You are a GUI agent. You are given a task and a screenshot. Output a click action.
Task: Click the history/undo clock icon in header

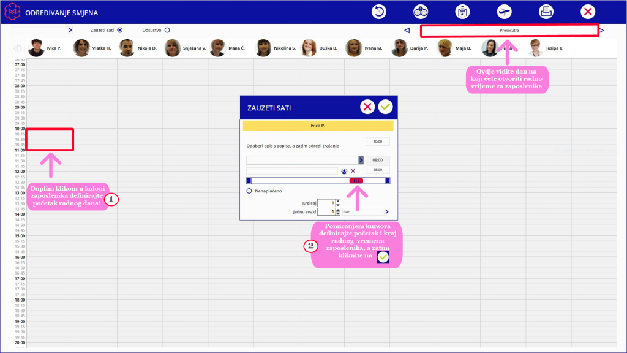[x=378, y=12]
